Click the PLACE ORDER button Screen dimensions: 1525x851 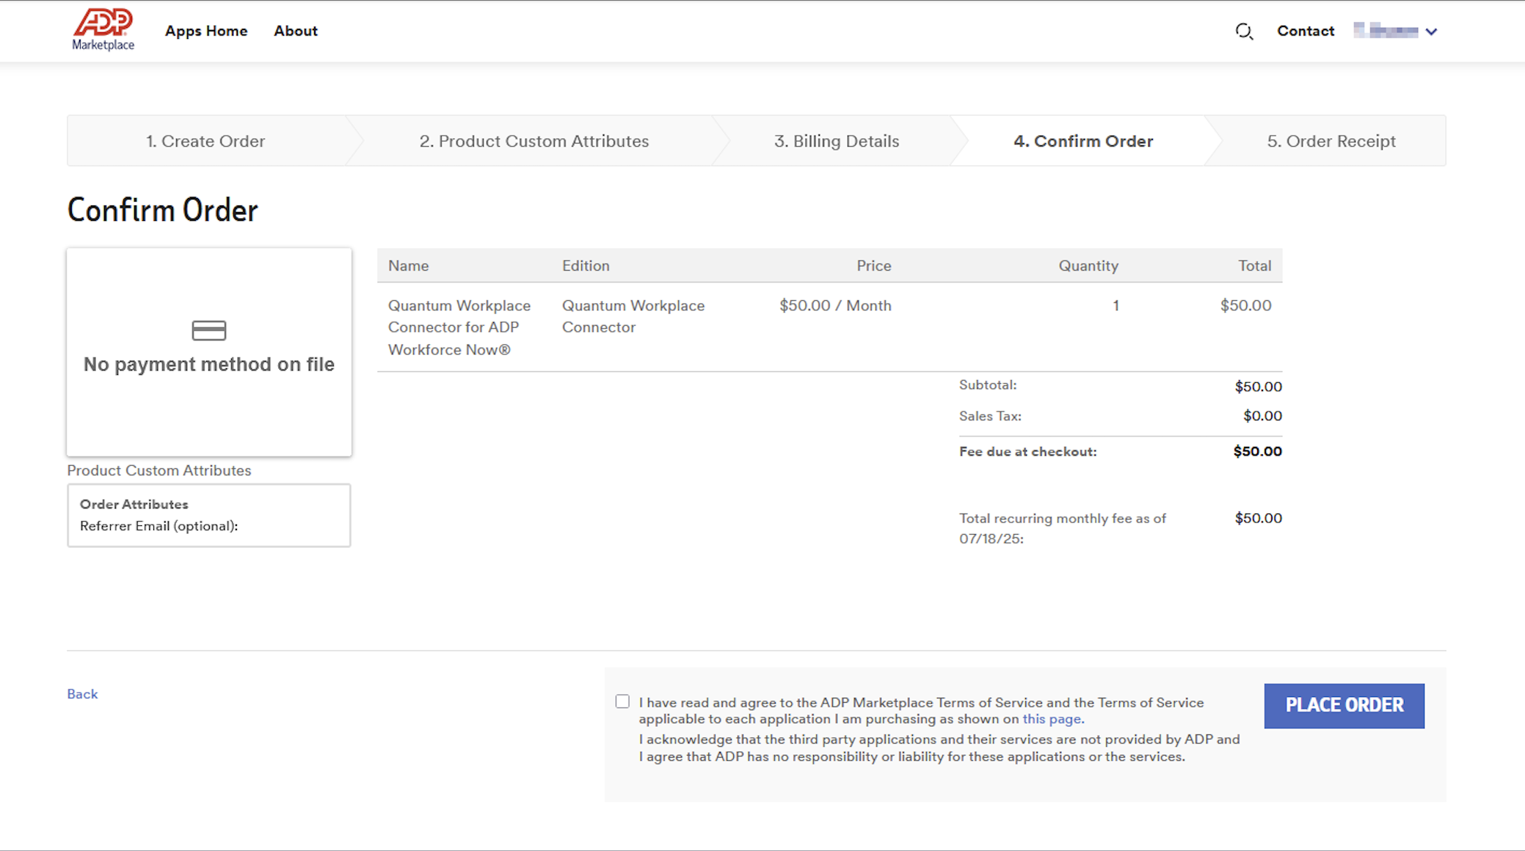coord(1344,705)
